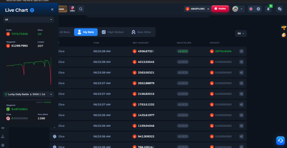The height and width of the screenshot is (148, 287).
Task: Open the All filter dropdown in Live Chart
Action: (29, 20)
